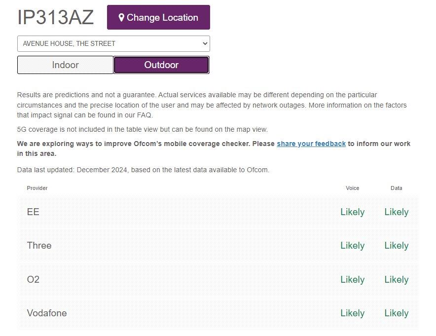Image resolution: width=436 pixels, height=336 pixels.
Task: Select the EE provider name
Action: pos(33,212)
